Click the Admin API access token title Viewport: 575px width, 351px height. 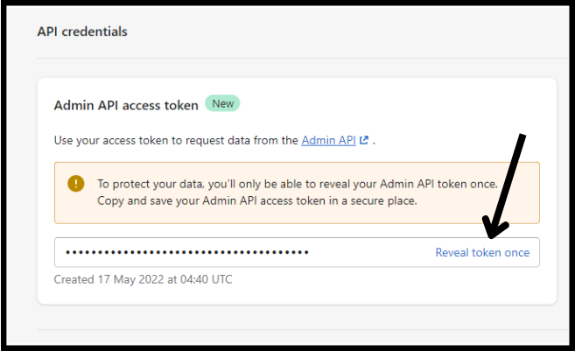(x=126, y=106)
